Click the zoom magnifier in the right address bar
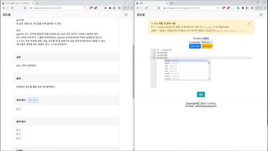268x151 pixels. pos(217,8)
